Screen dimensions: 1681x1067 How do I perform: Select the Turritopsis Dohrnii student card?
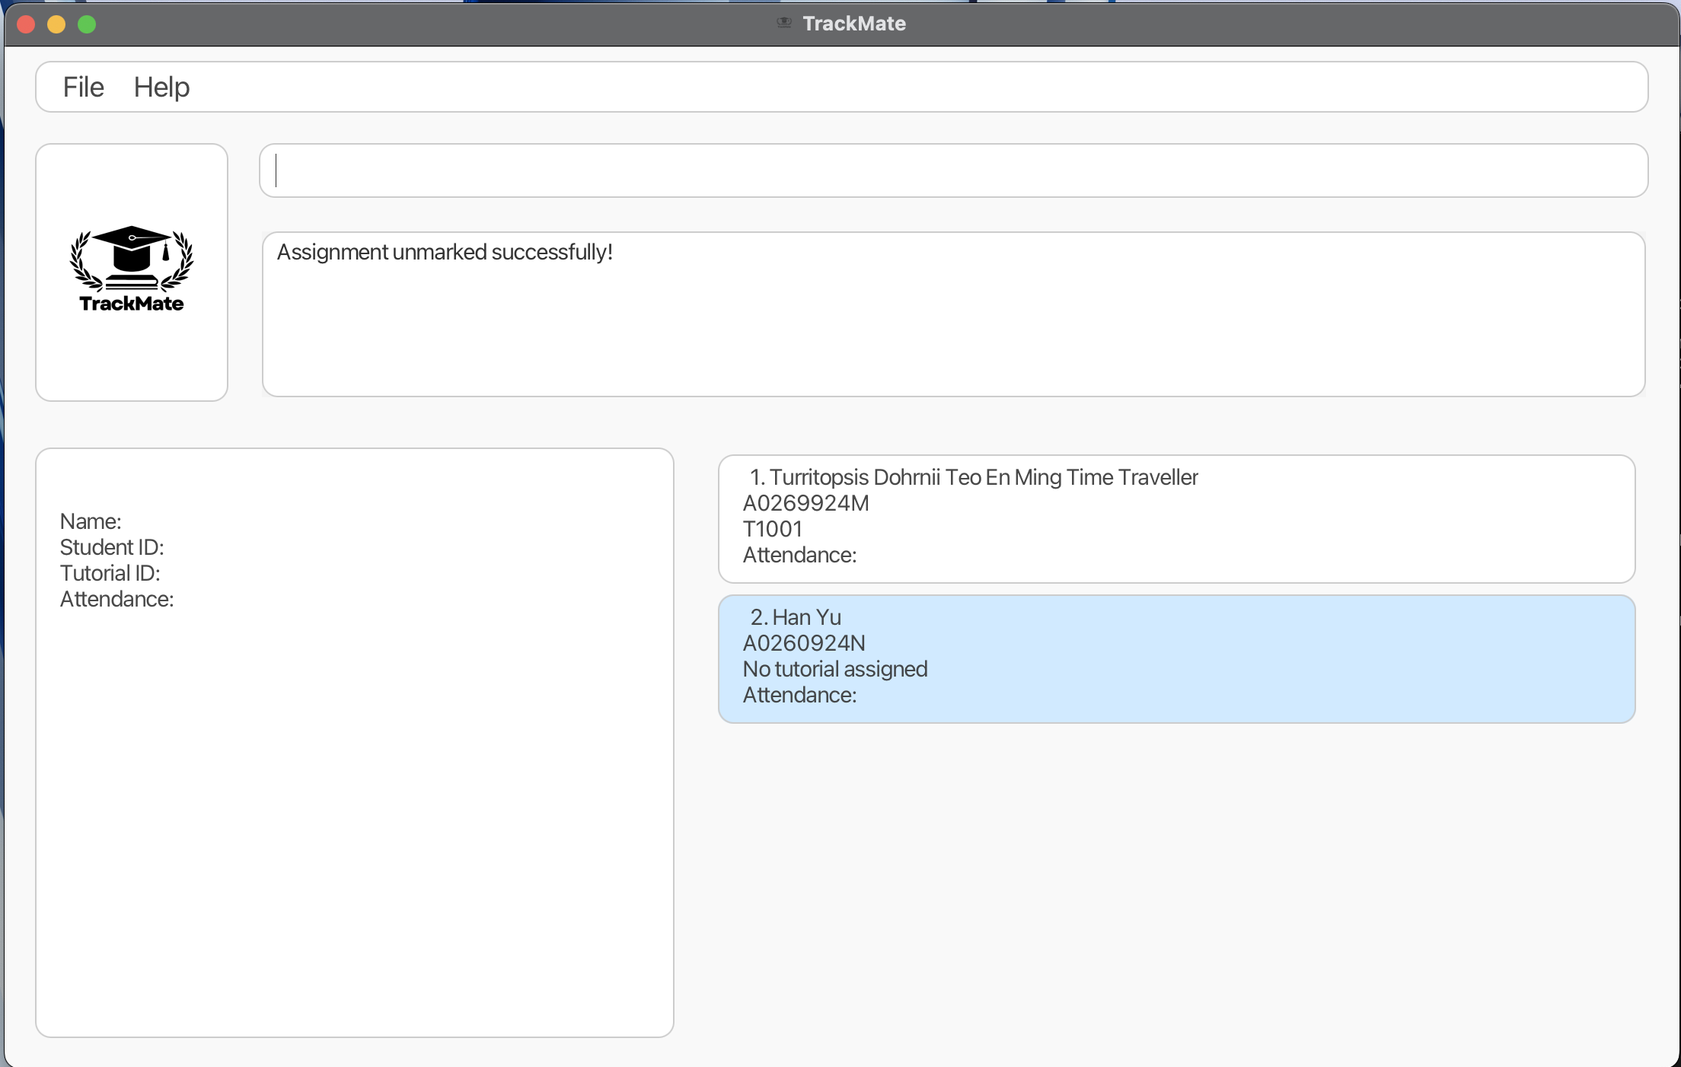(1175, 519)
